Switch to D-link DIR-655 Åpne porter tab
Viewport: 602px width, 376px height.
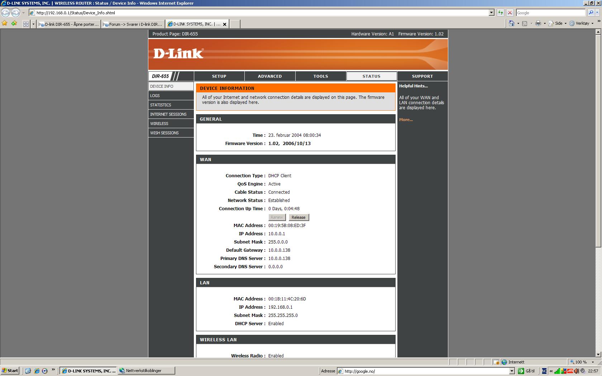[x=68, y=24]
